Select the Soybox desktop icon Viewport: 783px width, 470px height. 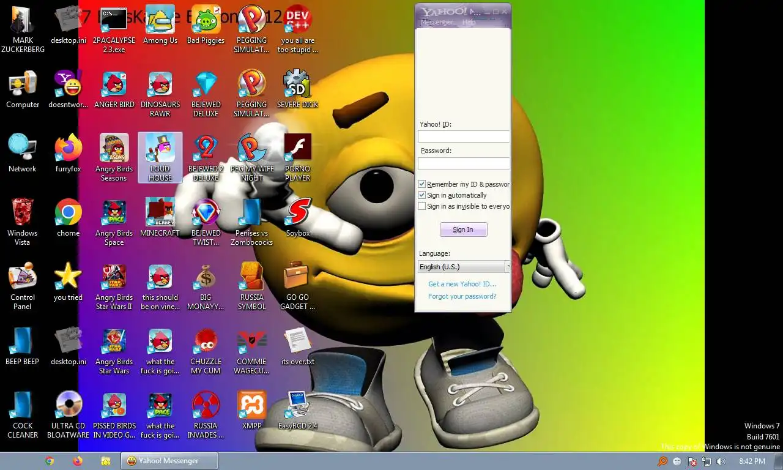pyautogui.click(x=297, y=218)
